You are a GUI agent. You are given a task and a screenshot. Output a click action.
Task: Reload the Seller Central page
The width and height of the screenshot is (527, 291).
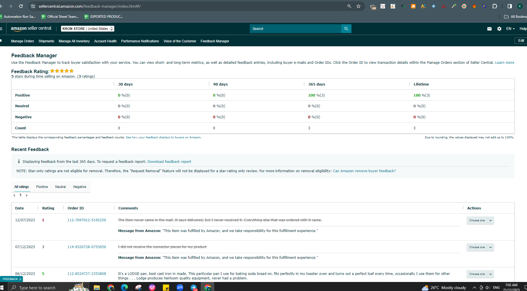pyautogui.click(x=21, y=6)
